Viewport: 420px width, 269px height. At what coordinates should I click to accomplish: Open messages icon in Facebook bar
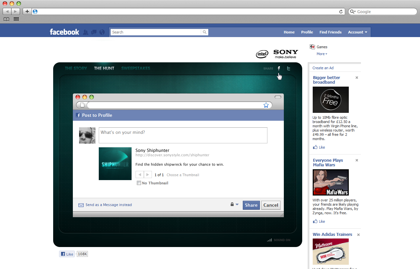pos(94,32)
